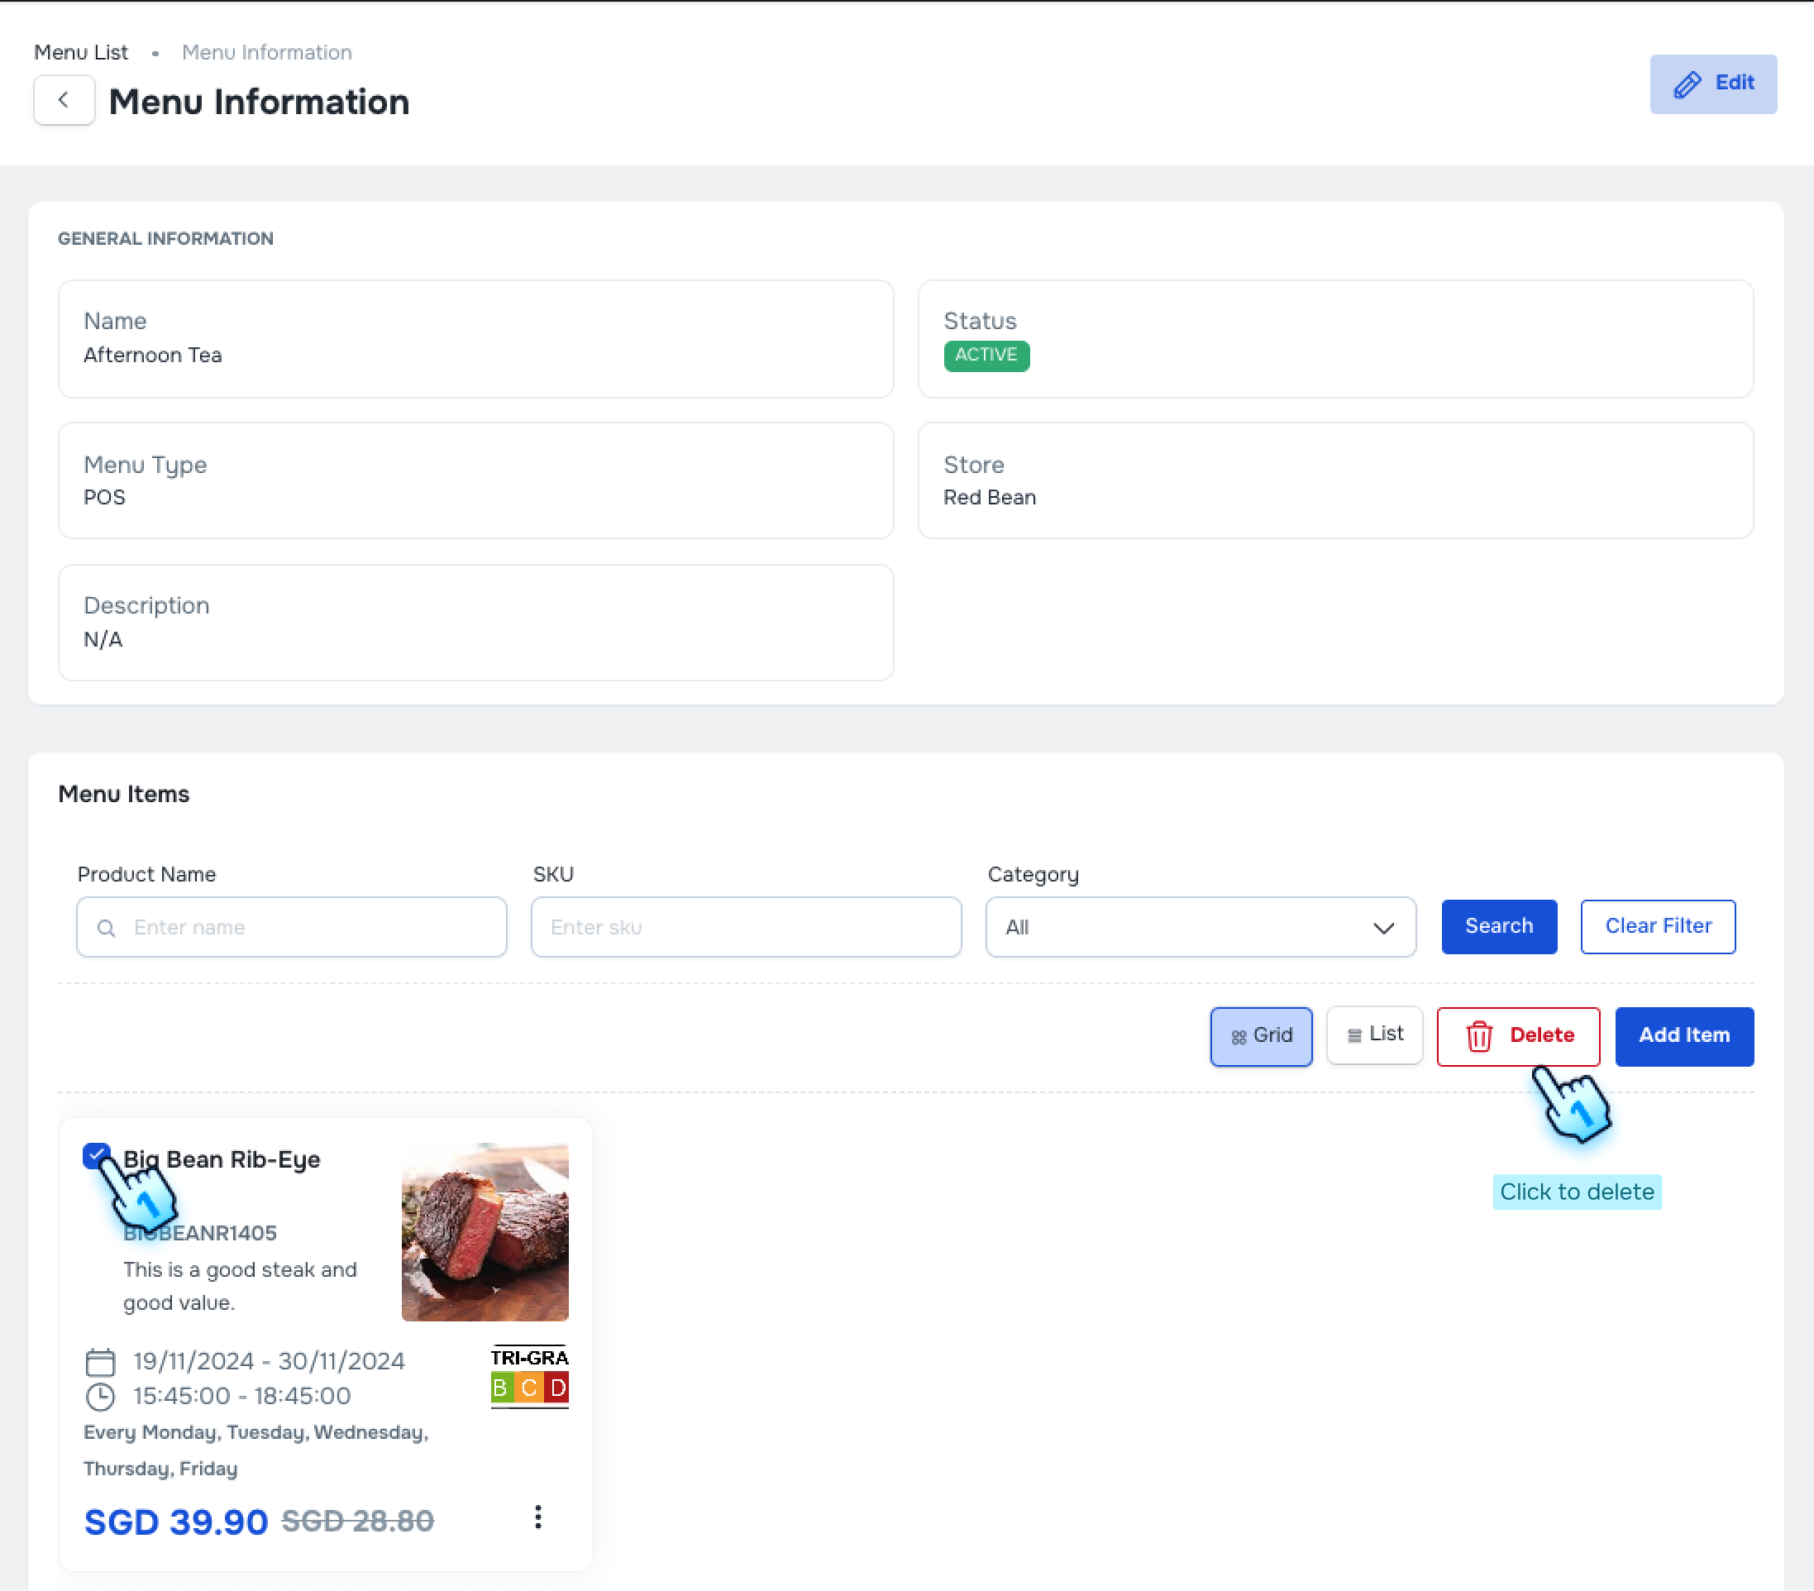Open the Category dropdown
Viewport: 1814px width, 1591px height.
[1199, 928]
